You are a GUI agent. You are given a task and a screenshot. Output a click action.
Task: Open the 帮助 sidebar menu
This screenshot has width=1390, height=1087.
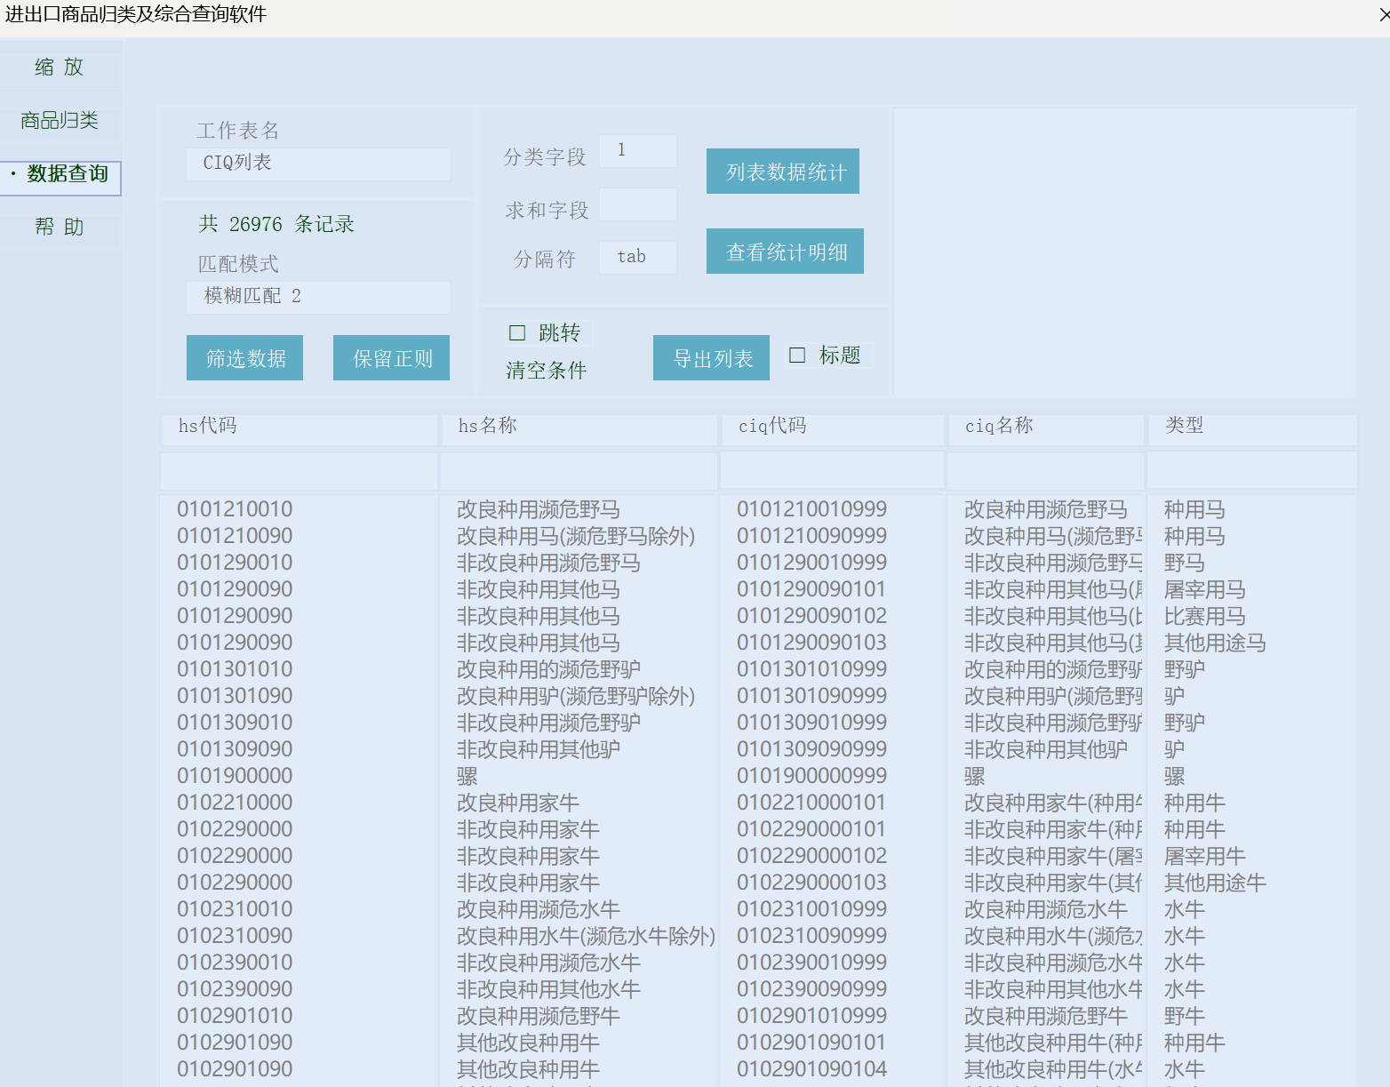point(60,228)
